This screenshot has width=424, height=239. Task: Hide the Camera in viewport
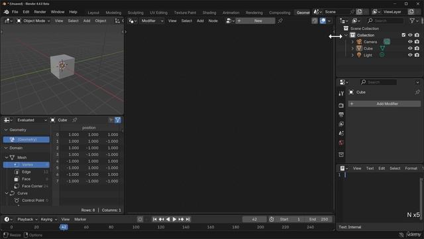click(410, 42)
